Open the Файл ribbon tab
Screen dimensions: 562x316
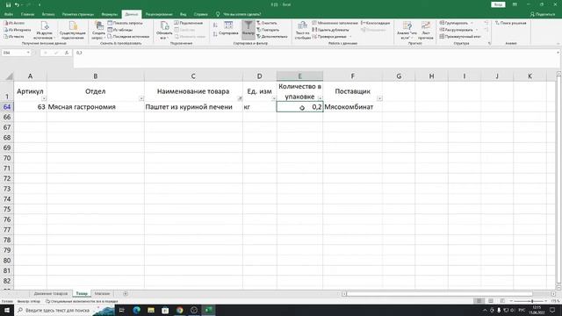tap(9, 14)
